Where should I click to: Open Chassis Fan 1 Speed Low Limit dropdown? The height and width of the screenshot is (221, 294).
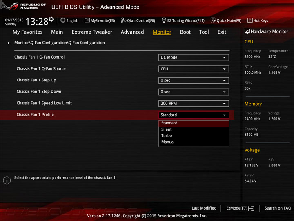click(194, 104)
